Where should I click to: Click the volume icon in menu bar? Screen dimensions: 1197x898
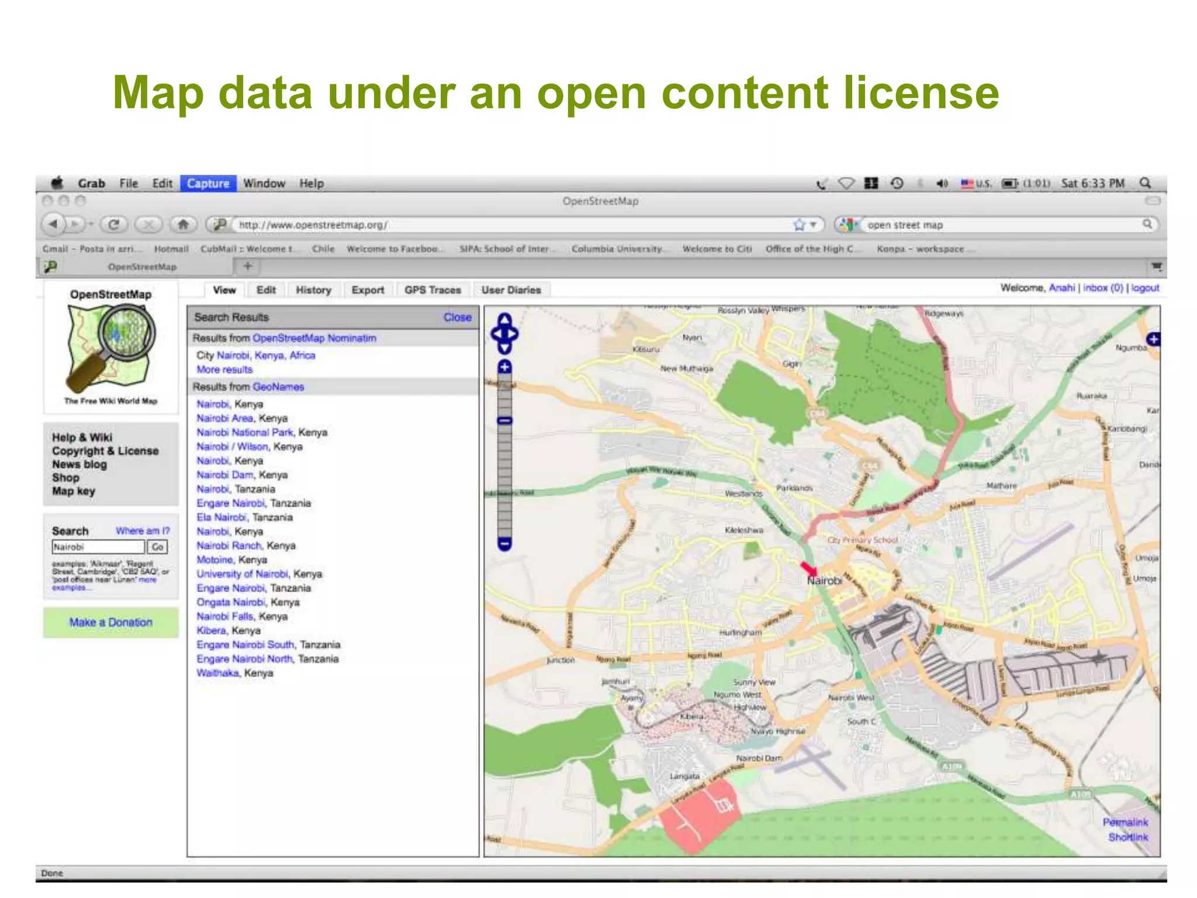pyautogui.click(x=942, y=184)
